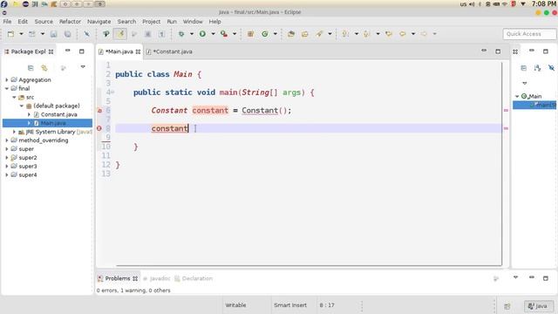Expand Constant.java in the tree
The width and height of the screenshot is (558, 314).
29,114
